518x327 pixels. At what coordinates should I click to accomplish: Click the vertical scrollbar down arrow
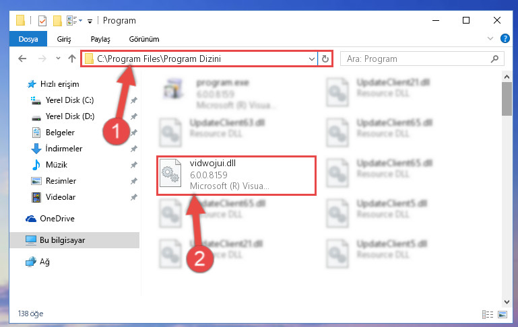(507, 301)
